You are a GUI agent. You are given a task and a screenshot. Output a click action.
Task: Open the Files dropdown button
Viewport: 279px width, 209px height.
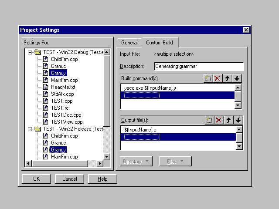(x=175, y=162)
